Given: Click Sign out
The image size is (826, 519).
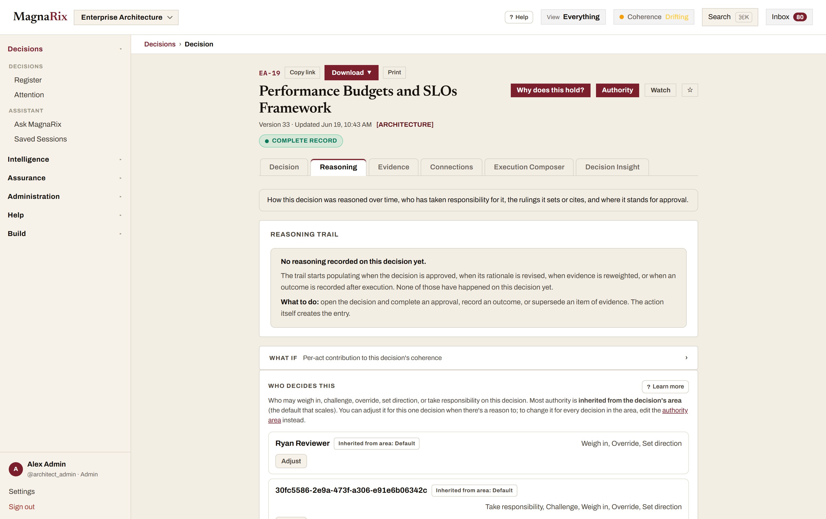Looking at the screenshot, I should click(x=22, y=507).
